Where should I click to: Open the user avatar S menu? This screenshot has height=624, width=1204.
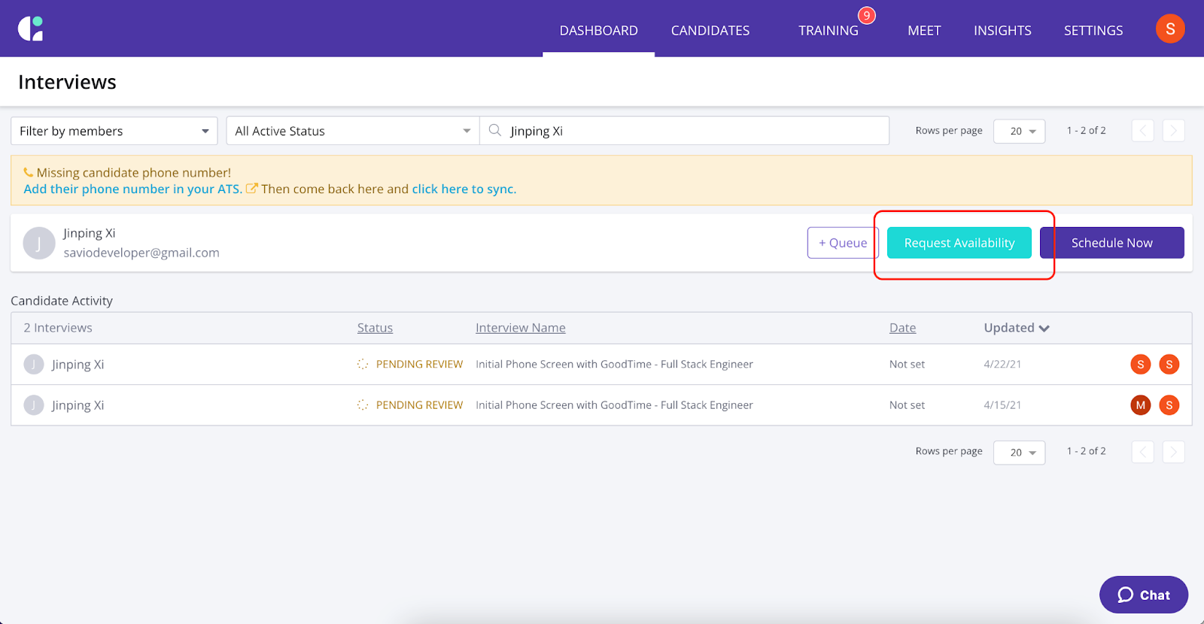(1170, 29)
